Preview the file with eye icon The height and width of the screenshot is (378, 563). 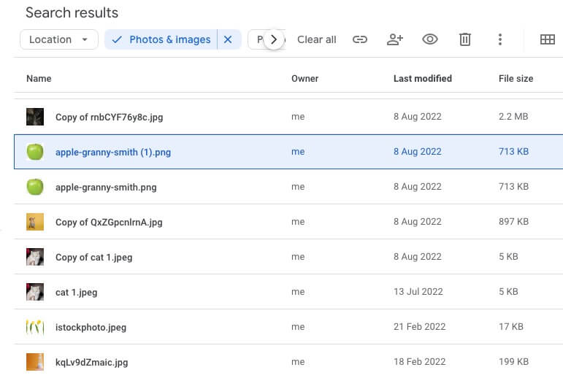click(x=430, y=39)
